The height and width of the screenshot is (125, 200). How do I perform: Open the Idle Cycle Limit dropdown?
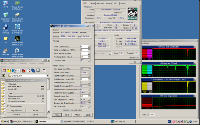tap(89, 106)
